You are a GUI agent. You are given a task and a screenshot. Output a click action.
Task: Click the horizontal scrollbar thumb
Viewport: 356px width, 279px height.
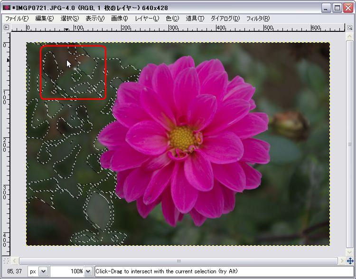pos(178,261)
